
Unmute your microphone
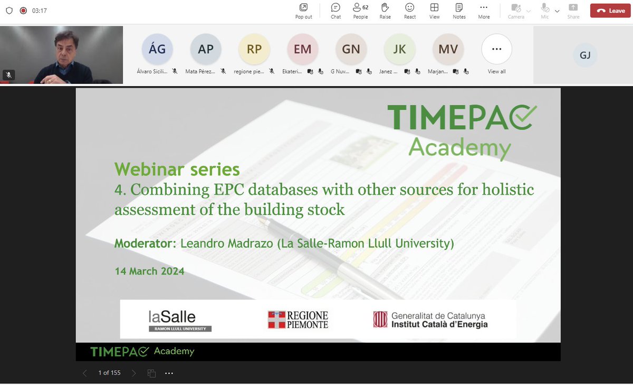coord(544,11)
